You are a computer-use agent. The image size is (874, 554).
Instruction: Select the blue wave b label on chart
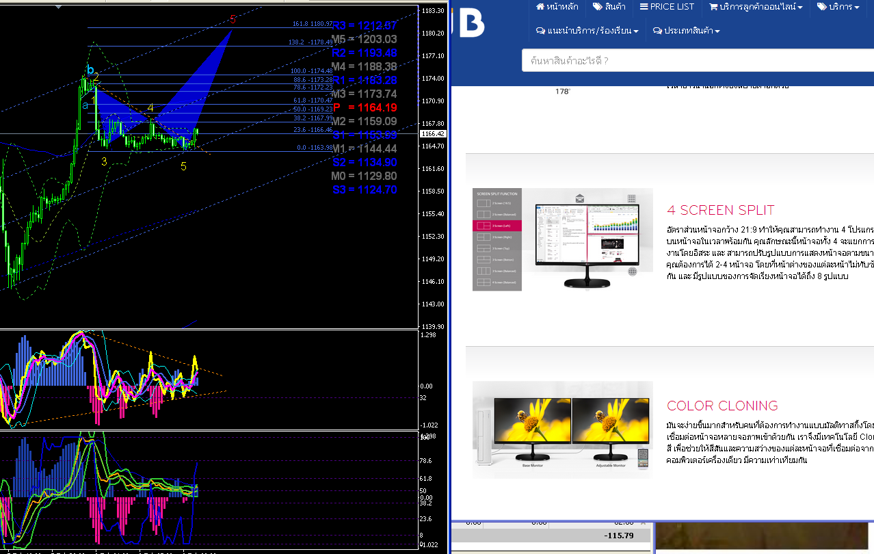(x=90, y=70)
